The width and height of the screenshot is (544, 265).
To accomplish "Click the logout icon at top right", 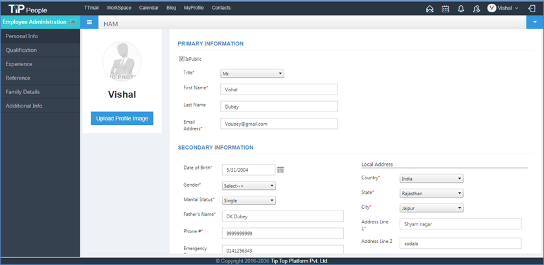I will tap(532, 8).
